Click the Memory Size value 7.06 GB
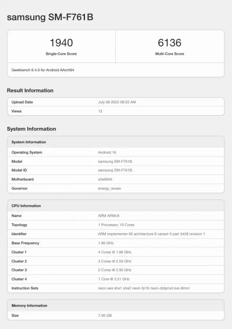The image size is (232, 329). point(105,315)
